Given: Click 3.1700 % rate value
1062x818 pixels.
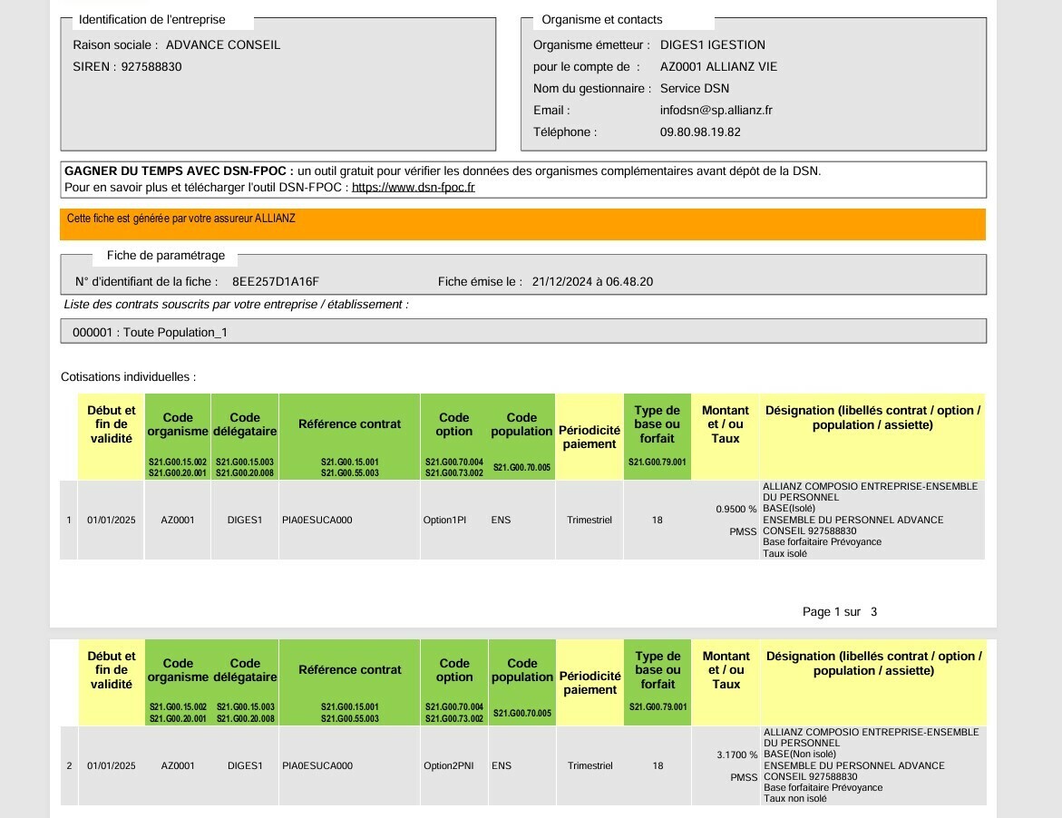Looking at the screenshot, I should point(736,755).
